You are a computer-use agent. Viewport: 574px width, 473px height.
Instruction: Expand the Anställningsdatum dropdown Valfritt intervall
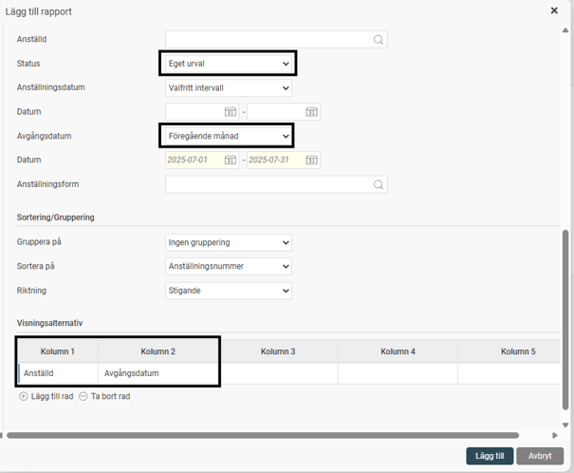point(228,88)
